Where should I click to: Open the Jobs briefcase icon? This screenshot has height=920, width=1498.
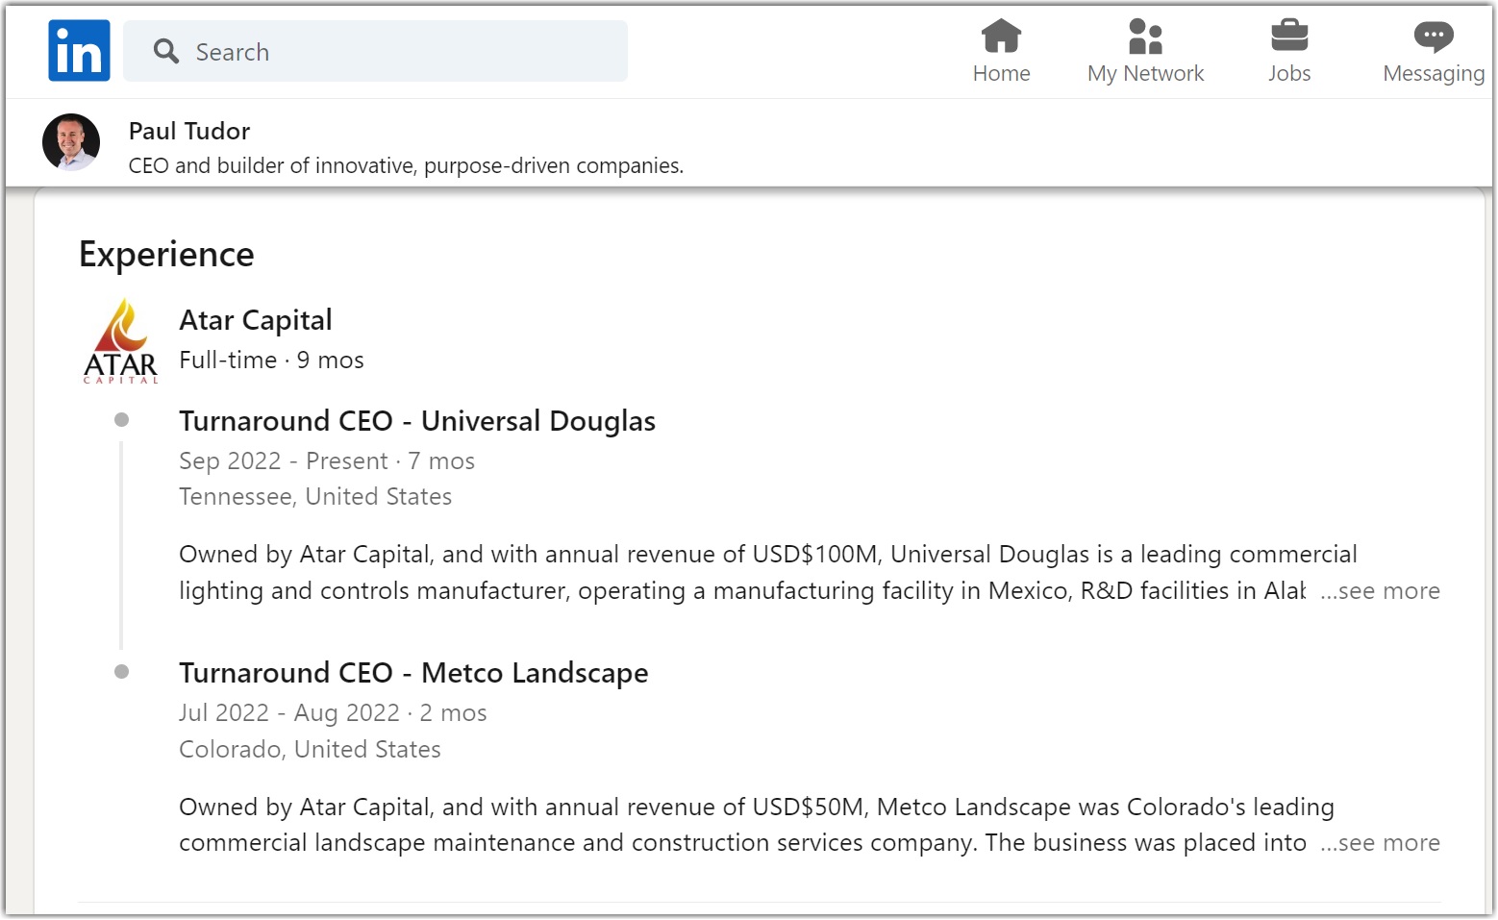[x=1289, y=37]
